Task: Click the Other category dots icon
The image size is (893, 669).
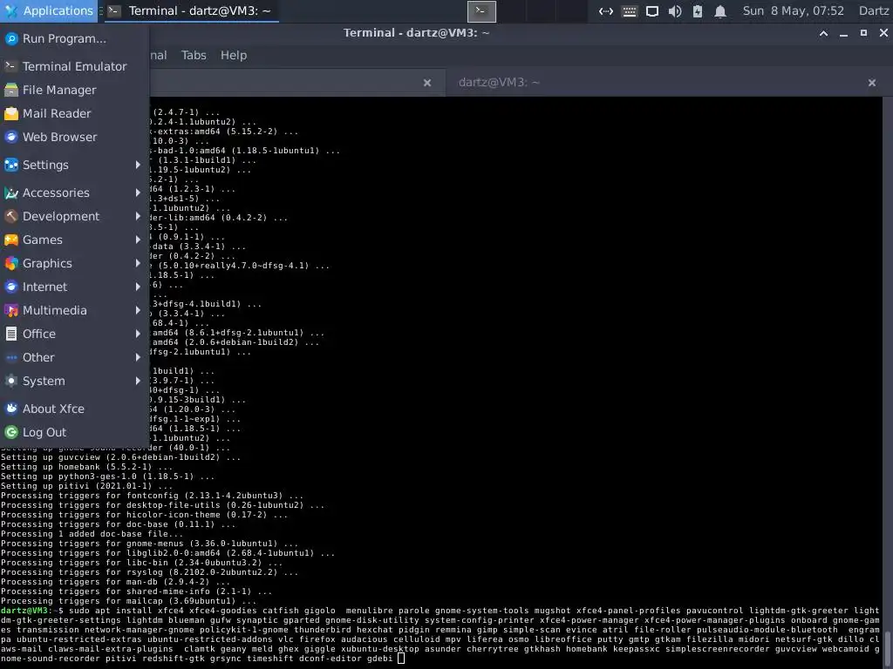Action: [x=10, y=357]
